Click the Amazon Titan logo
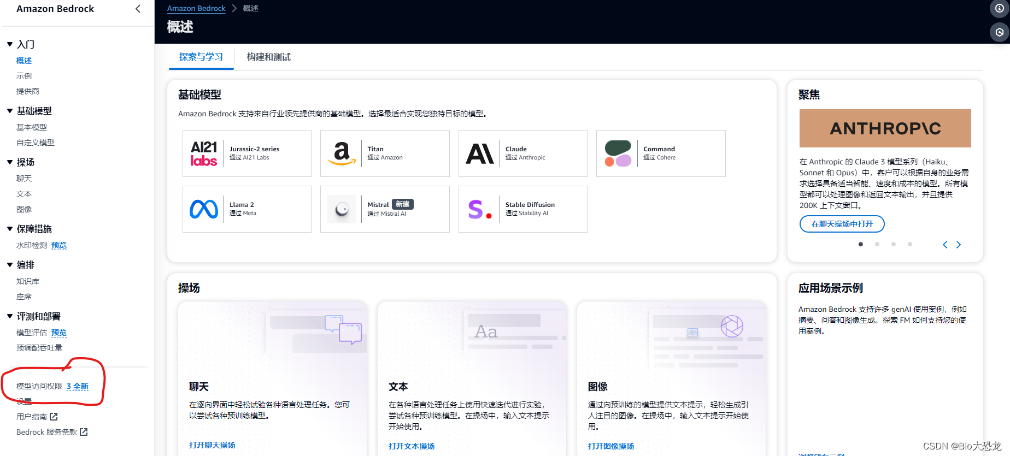1010x456 pixels. coord(342,153)
